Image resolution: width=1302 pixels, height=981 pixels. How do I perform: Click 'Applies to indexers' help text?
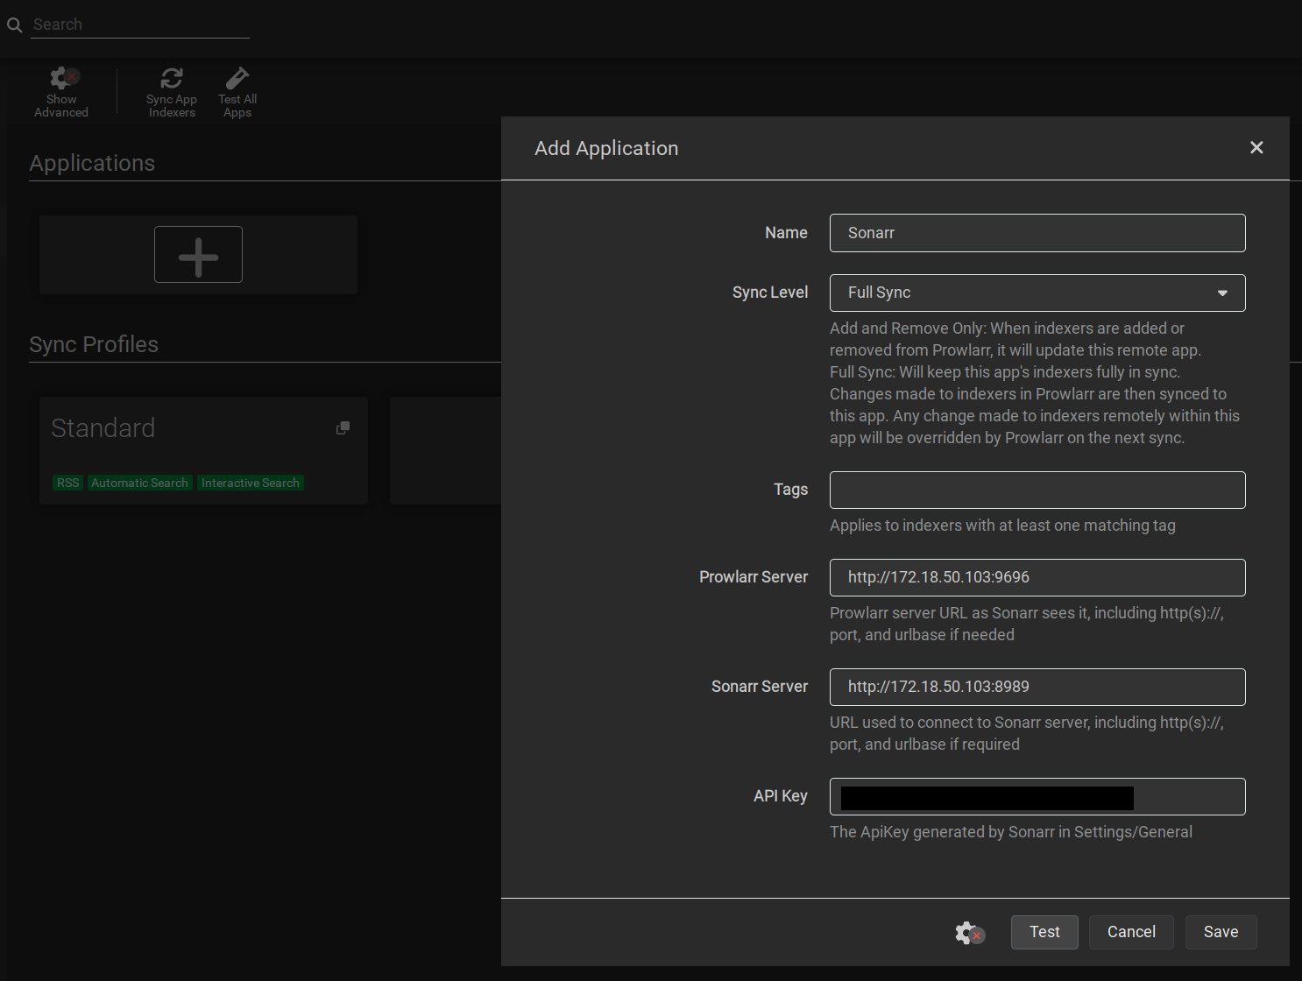point(1002,526)
